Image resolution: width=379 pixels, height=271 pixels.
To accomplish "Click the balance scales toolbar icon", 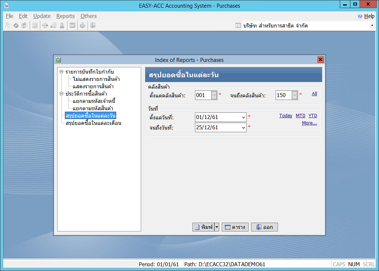I will coord(45,26).
